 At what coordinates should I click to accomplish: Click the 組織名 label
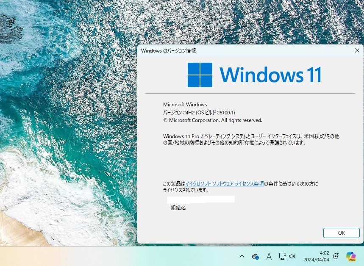(178, 208)
